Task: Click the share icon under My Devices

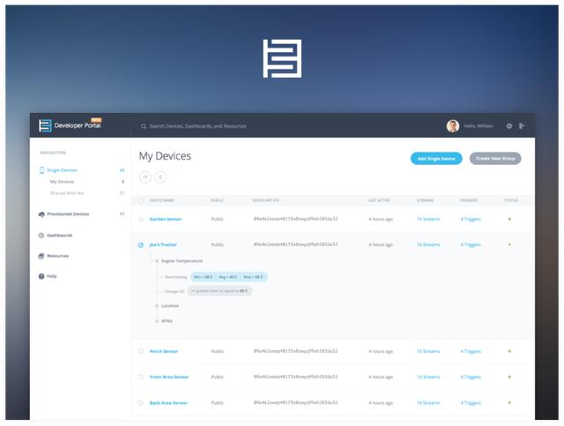Action: coord(145,176)
